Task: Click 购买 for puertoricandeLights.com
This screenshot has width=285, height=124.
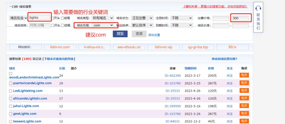Action: tap(244, 83)
